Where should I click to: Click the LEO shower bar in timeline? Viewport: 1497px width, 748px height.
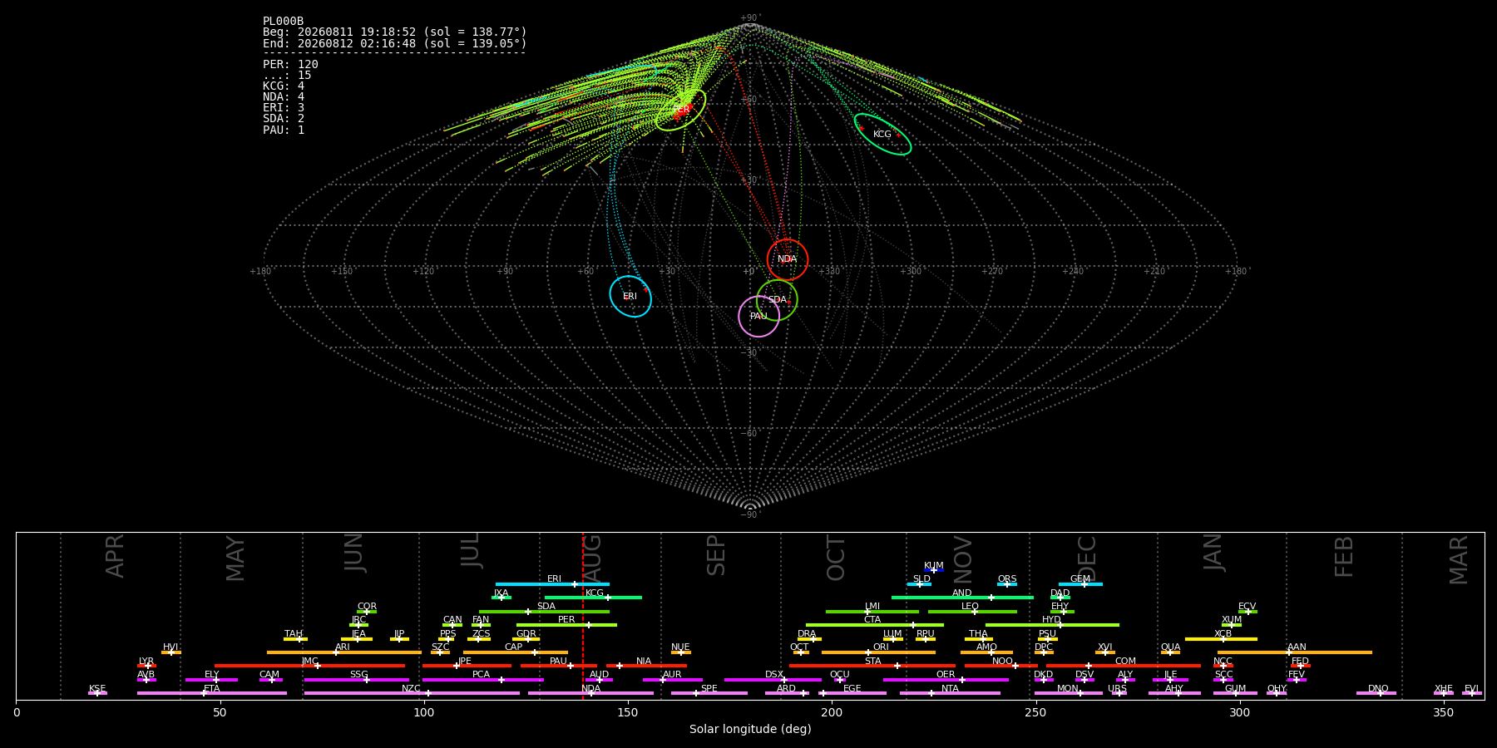(972, 612)
